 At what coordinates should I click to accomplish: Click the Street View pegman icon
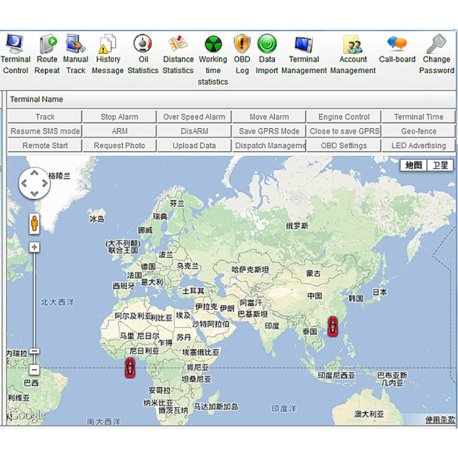click(x=35, y=224)
